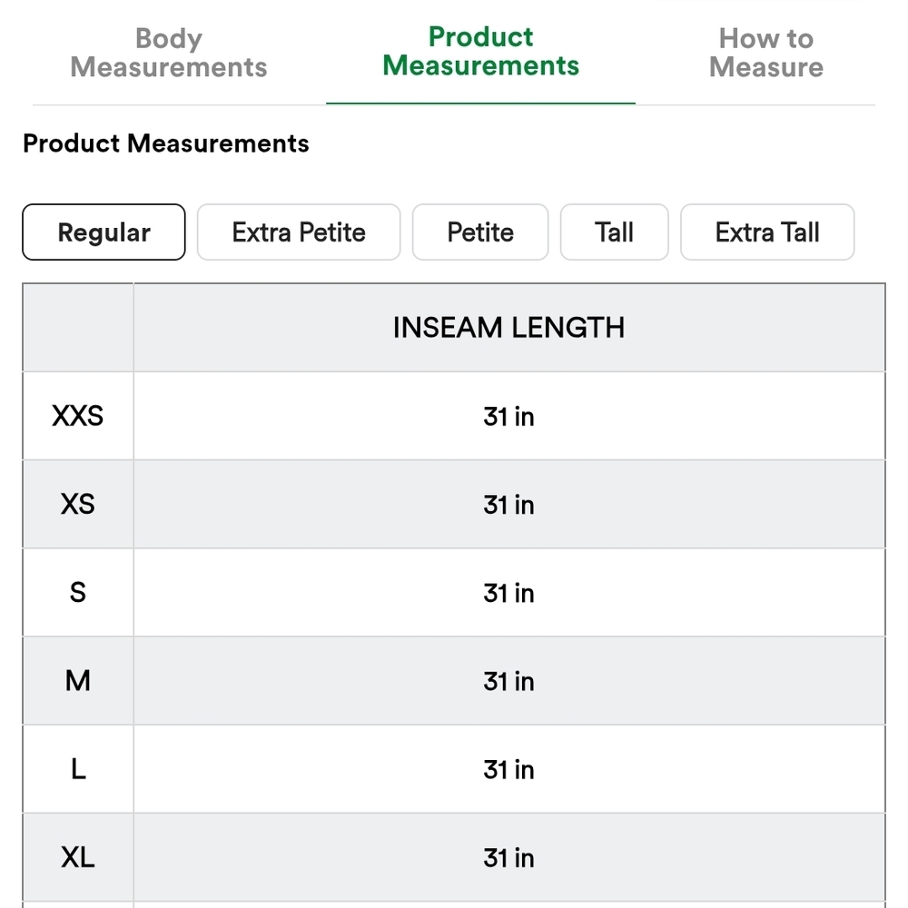Select the L size row label

(x=77, y=769)
